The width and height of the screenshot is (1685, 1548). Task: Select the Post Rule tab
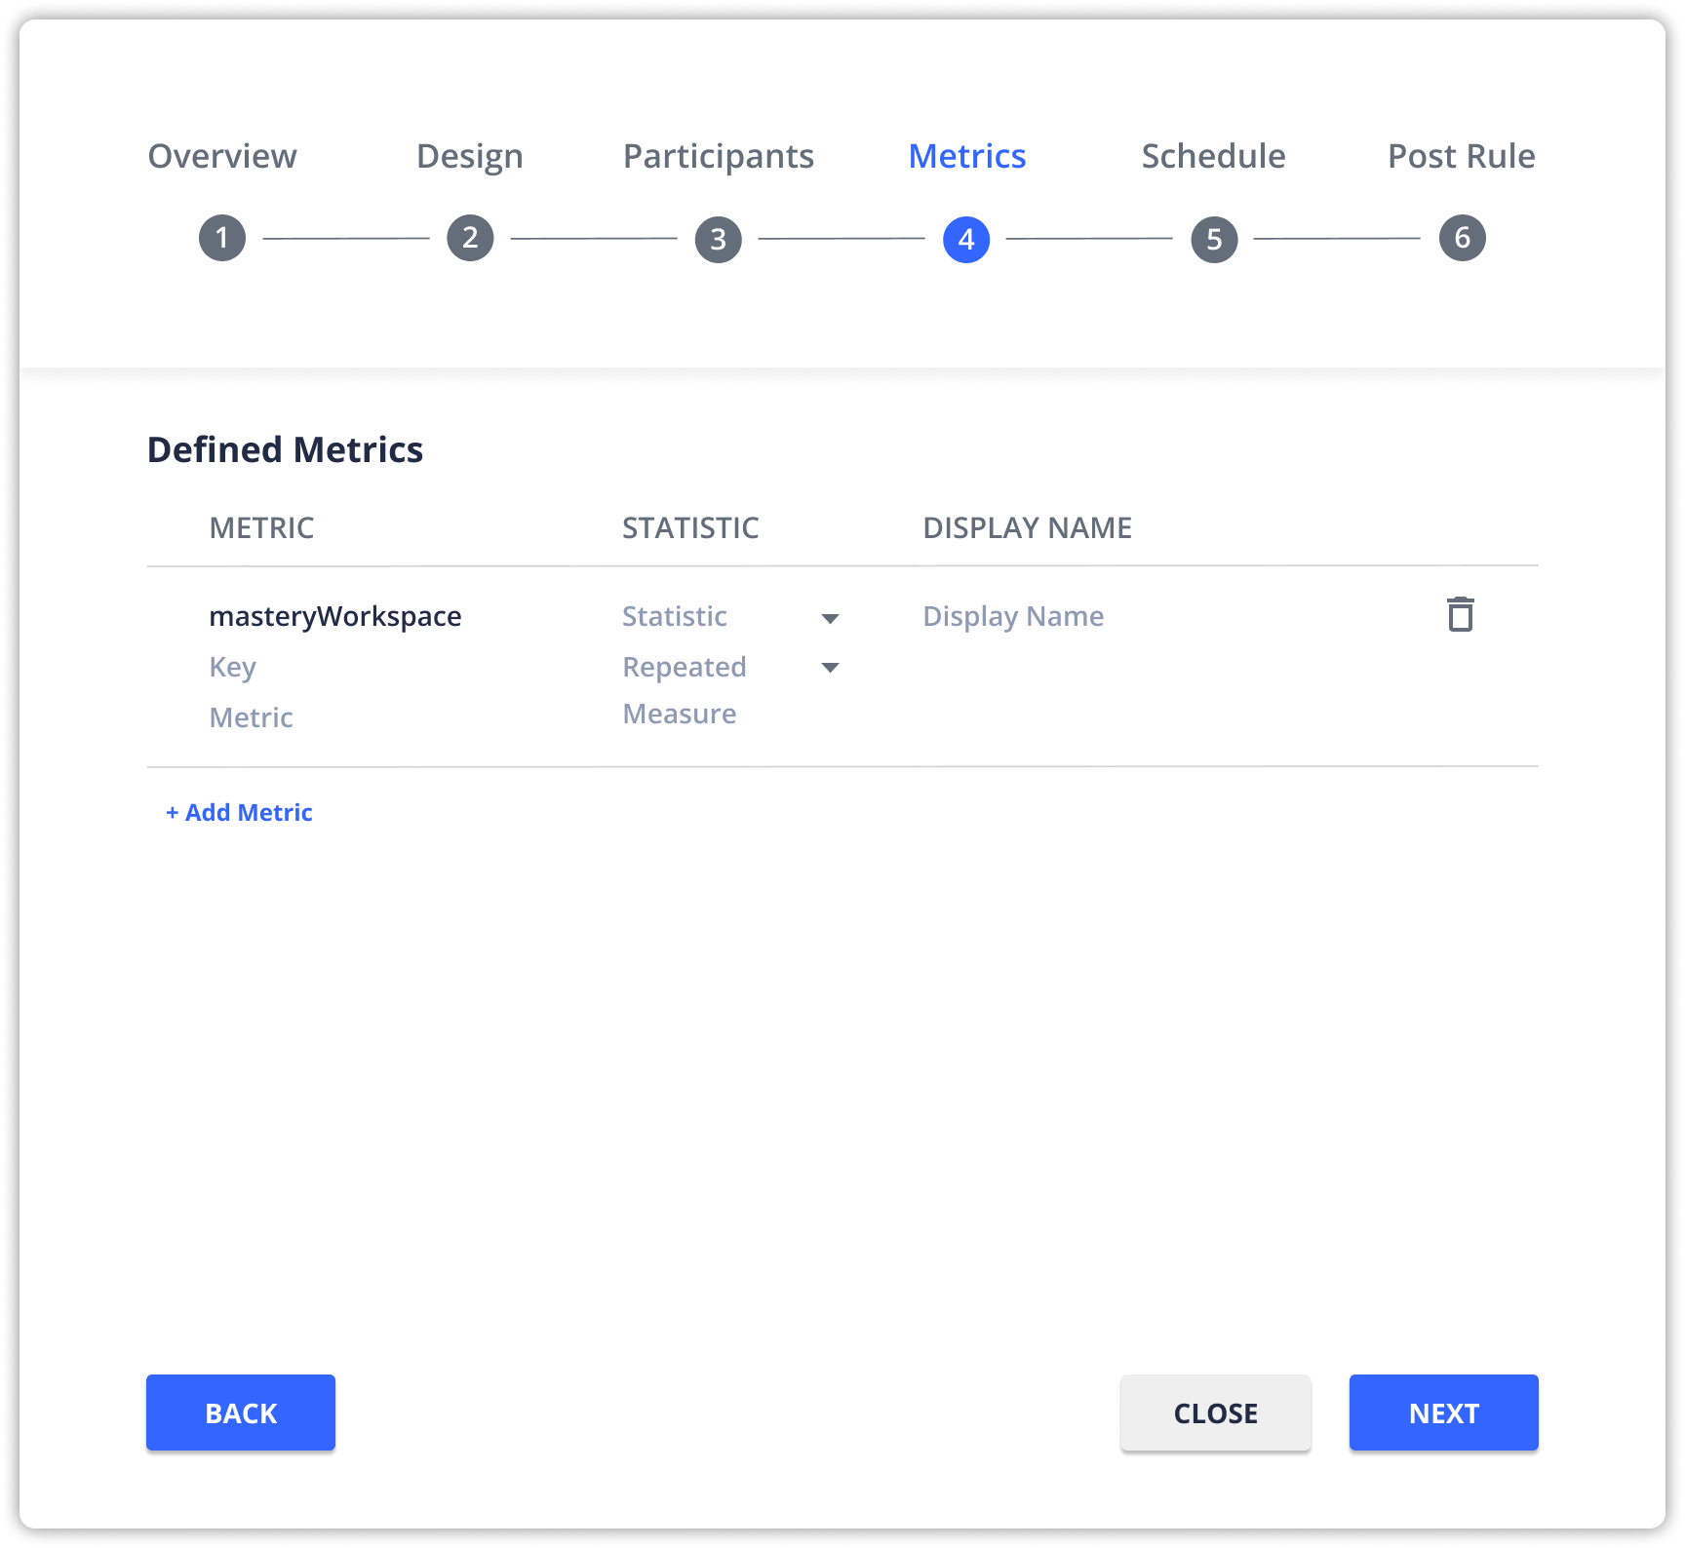1462,156
